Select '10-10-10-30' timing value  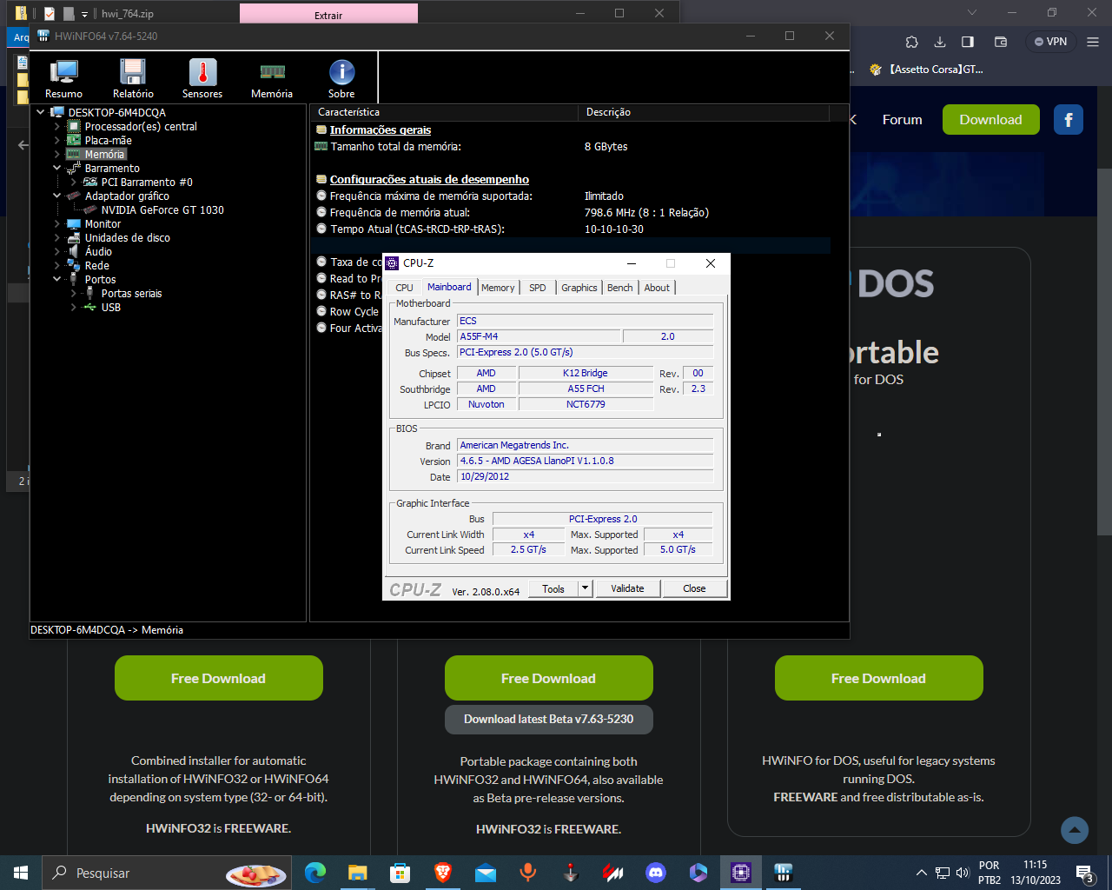[614, 229]
